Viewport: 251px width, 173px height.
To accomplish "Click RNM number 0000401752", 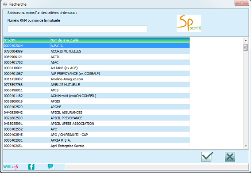I will pos(13,62).
